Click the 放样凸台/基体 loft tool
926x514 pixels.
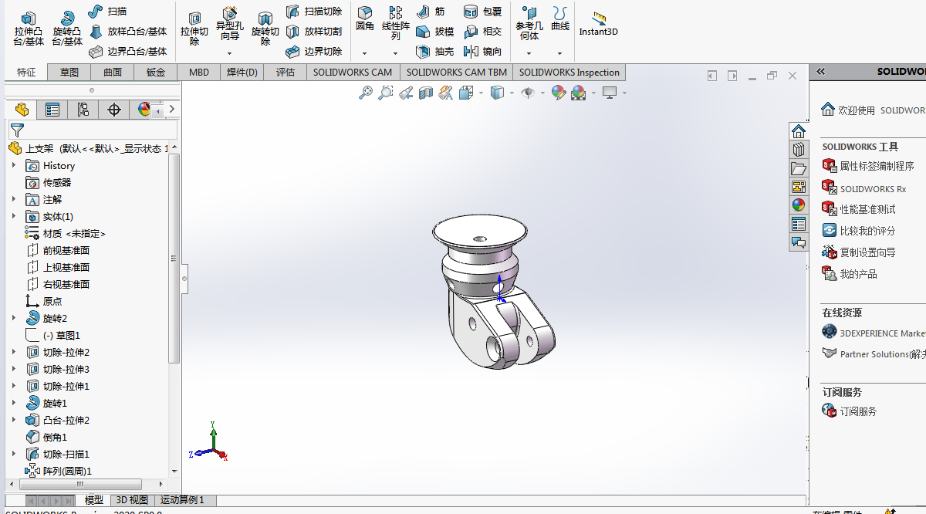click(128, 32)
